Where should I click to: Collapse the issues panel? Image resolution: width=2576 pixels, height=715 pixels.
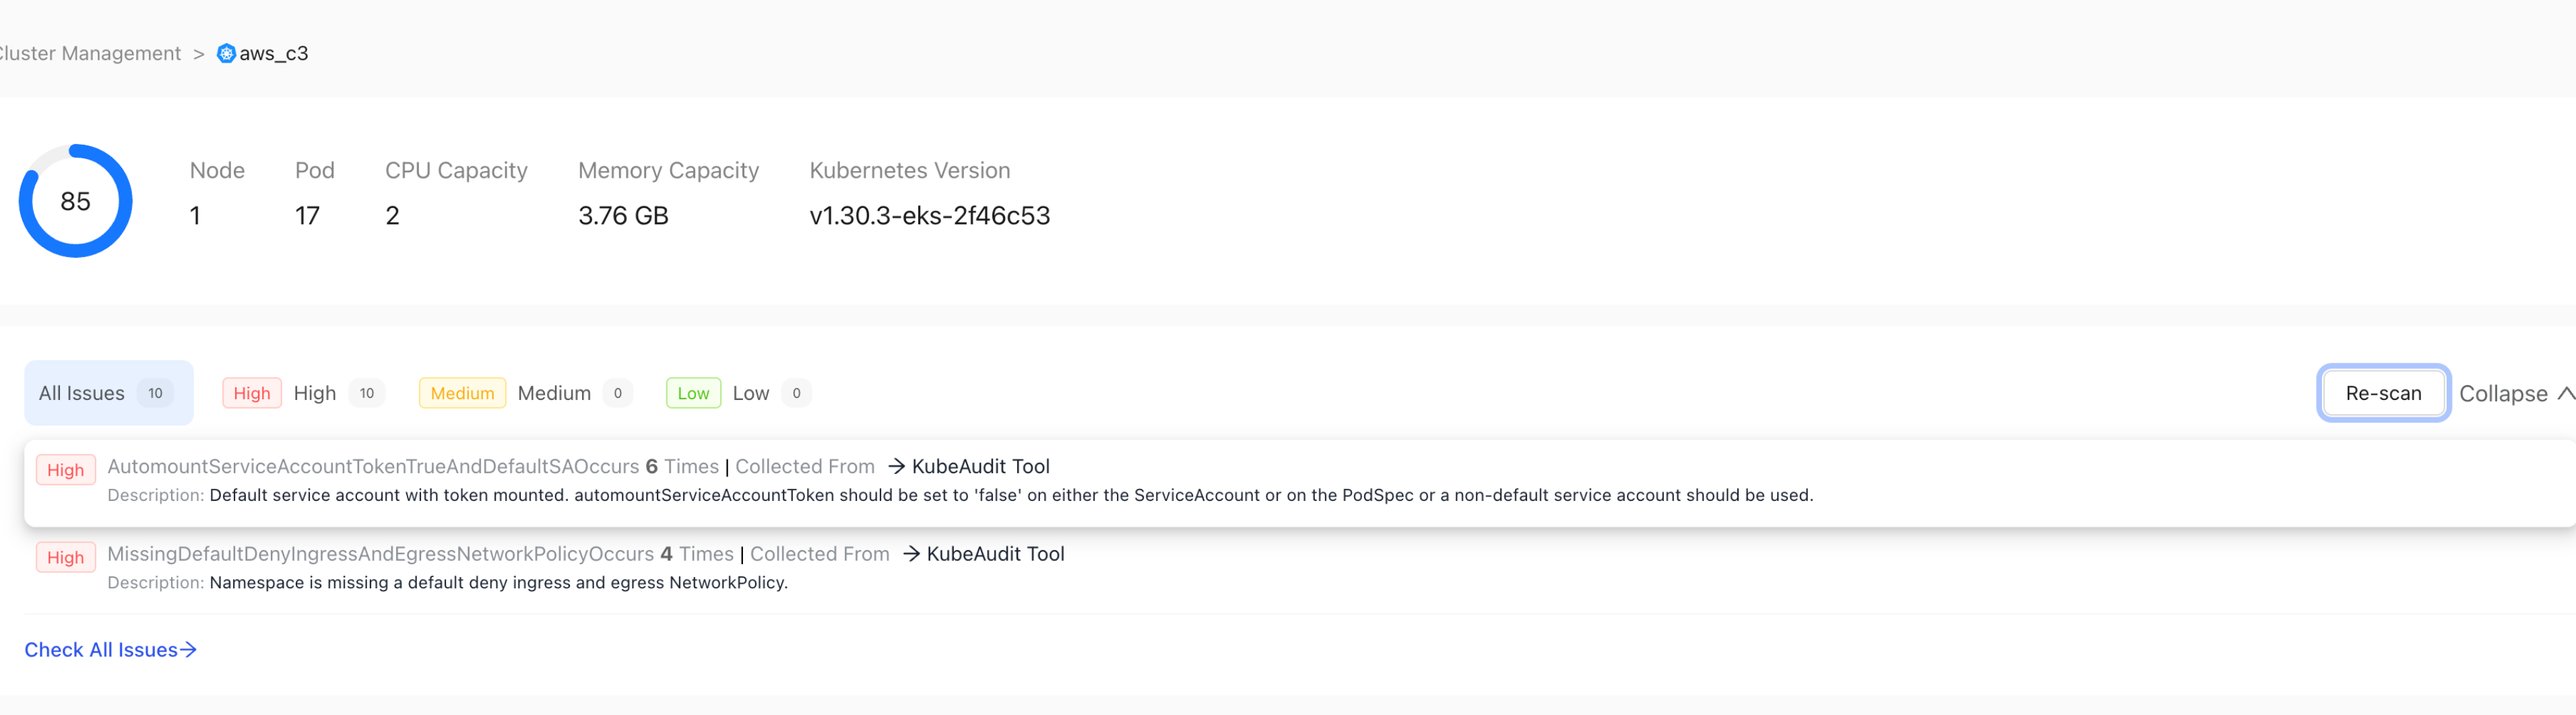(2516, 393)
